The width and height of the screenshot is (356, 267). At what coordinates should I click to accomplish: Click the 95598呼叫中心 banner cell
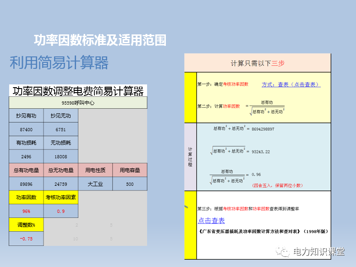[78, 103]
